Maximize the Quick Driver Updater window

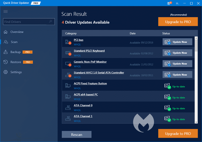[191, 3]
